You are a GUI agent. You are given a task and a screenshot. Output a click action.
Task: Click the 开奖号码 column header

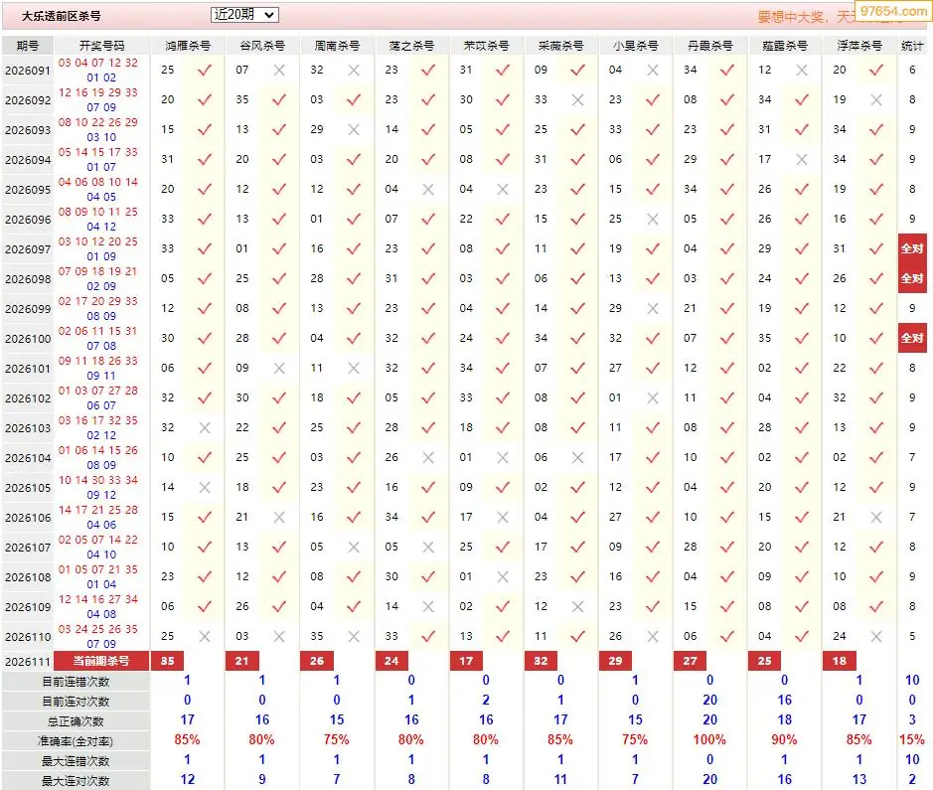(101, 46)
